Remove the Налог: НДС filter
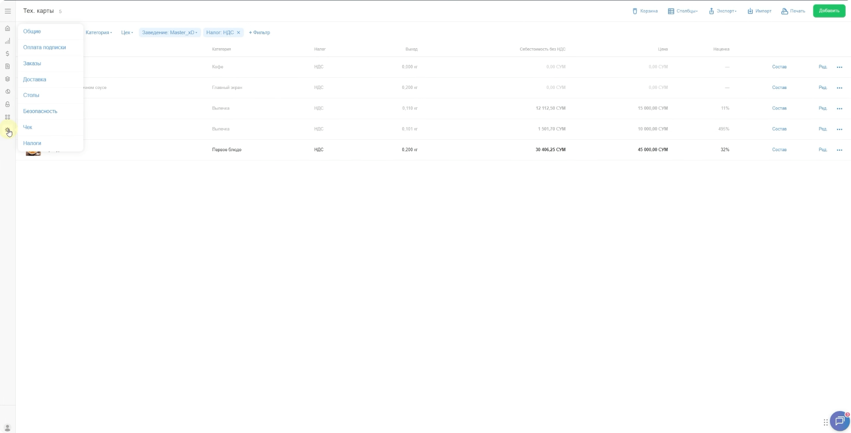851x433 pixels. (239, 32)
